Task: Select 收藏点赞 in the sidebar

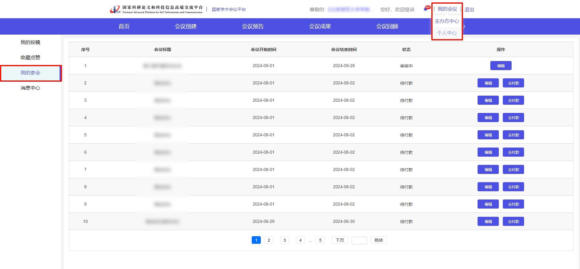Action: tap(30, 57)
